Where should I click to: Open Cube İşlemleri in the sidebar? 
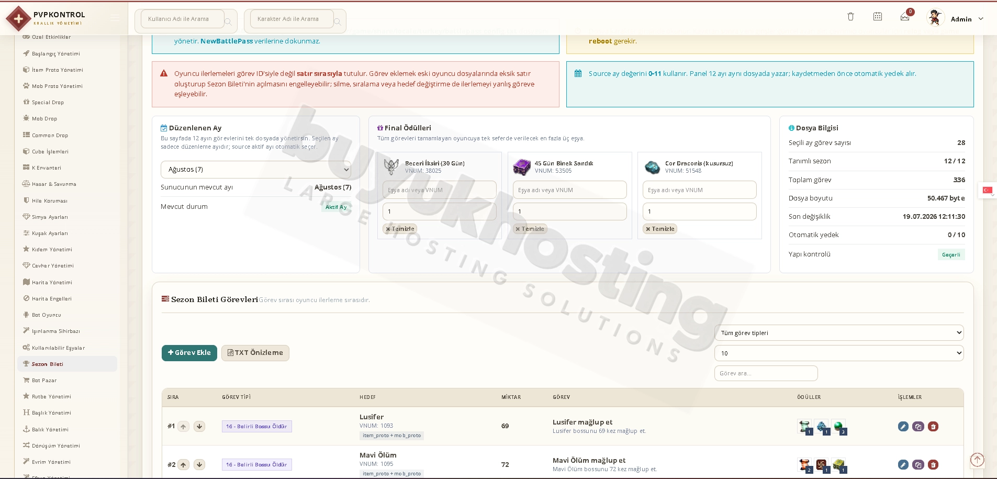point(50,151)
